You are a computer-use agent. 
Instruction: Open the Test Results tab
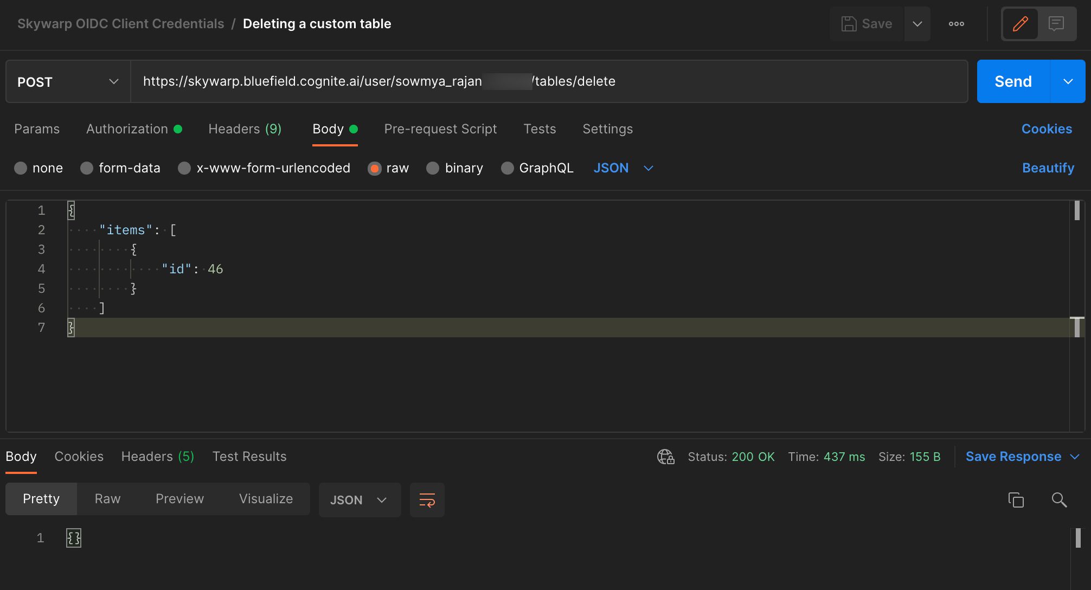[249, 457]
